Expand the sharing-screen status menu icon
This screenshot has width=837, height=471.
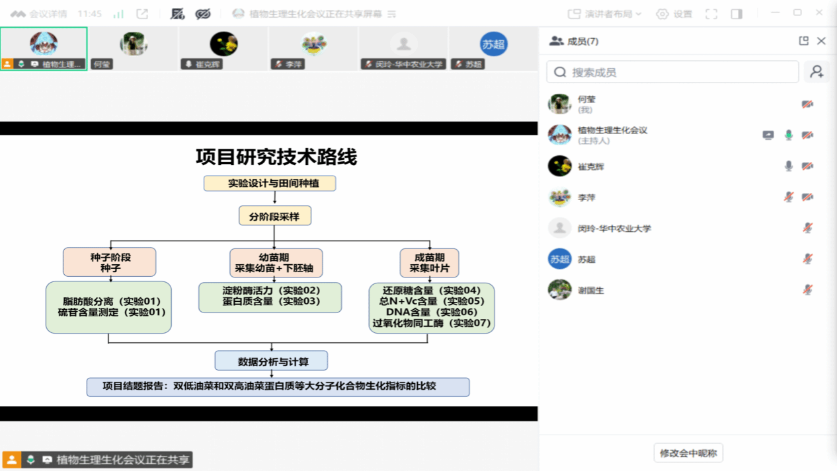click(x=391, y=14)
